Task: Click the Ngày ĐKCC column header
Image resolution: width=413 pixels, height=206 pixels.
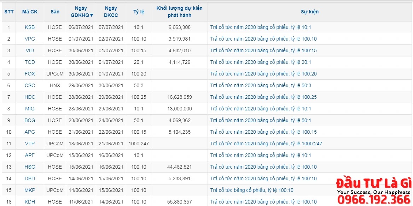Action: [111, 12]
